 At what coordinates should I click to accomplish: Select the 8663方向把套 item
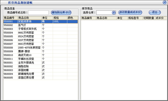(x=26, y=44)
